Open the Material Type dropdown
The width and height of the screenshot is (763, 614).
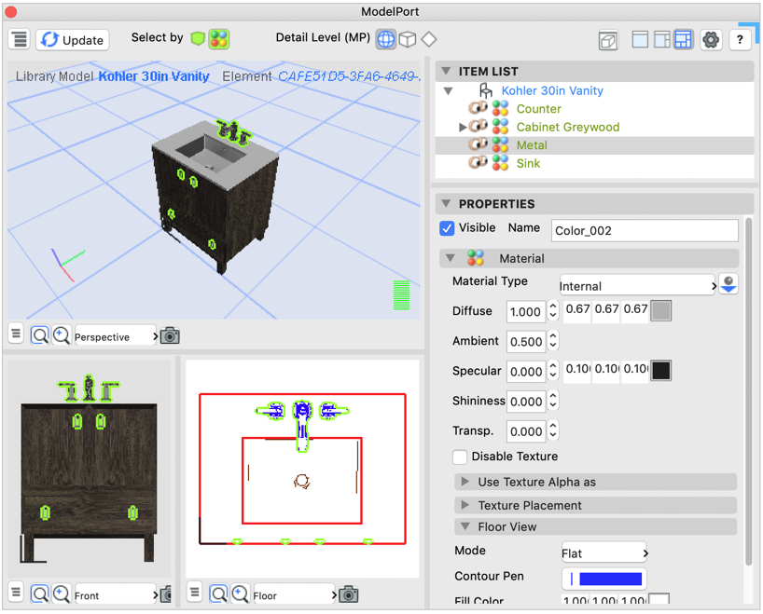coord(637,286)
